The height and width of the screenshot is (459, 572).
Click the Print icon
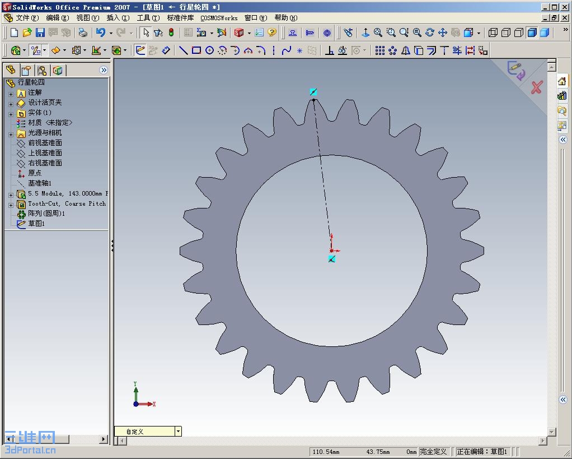coord(83,33)
